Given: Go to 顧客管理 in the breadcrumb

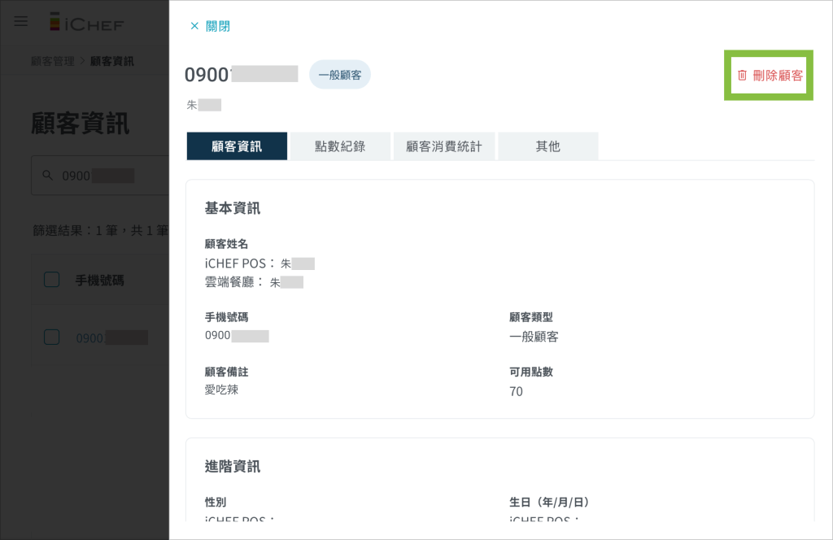Looking at the screenshot, I should (x=52, y=61).
